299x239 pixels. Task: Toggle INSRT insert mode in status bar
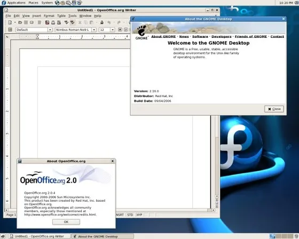pos(120,215)
